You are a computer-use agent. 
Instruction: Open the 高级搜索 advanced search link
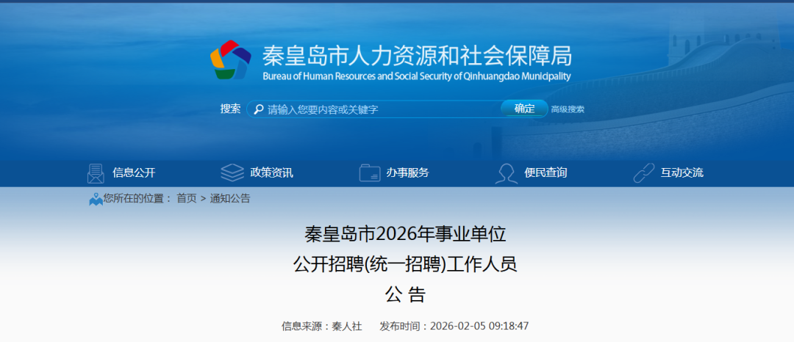click(568, 109)
